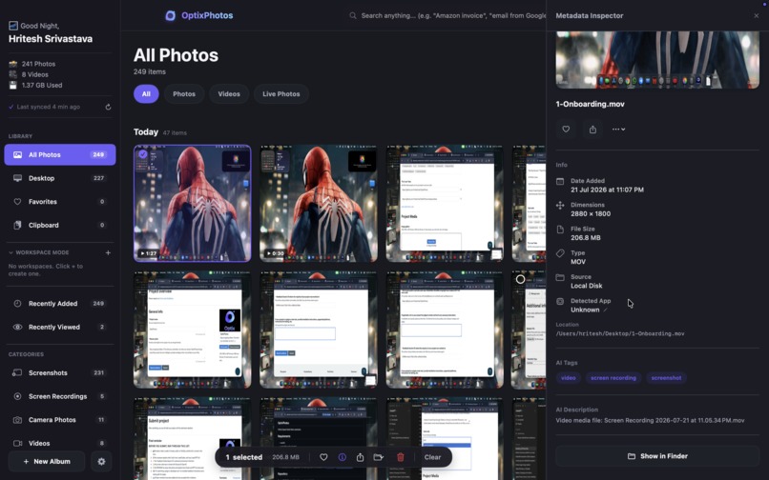The height and width of the screenshot is (480, 769).
Task: Open settings gear beside New Album
Action: (101, 461)
